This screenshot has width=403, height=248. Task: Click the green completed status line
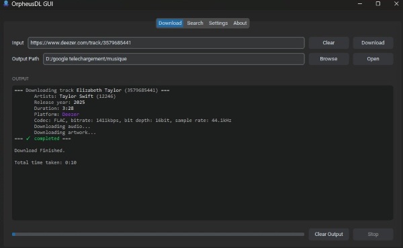[x=43, y=139]
